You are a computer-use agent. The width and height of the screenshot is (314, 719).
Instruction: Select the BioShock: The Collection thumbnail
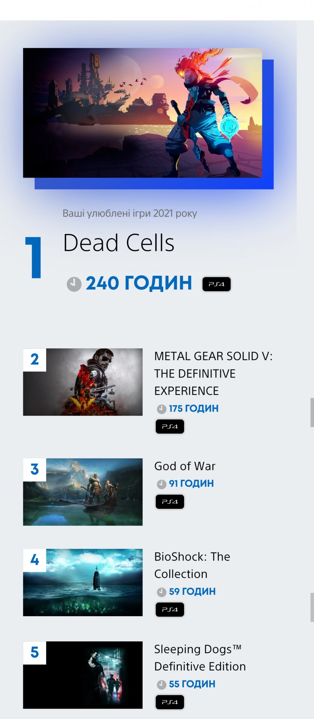(x=83, y=582)
